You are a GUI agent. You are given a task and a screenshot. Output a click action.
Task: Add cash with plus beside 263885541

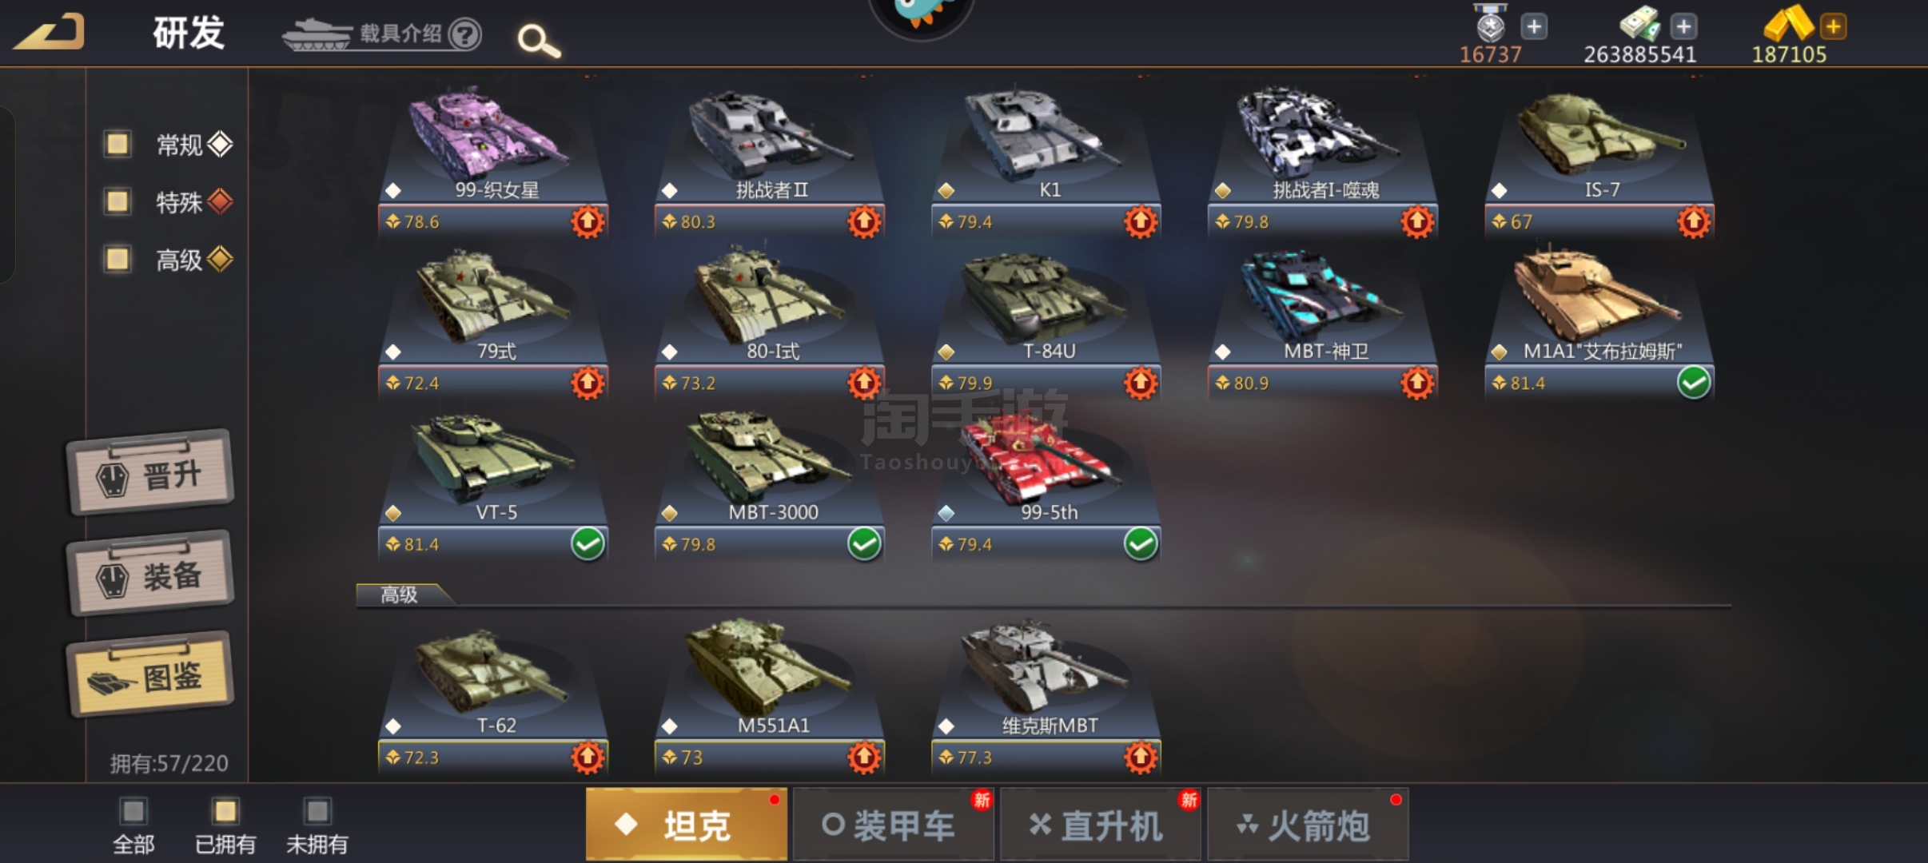click(1683, 26)
